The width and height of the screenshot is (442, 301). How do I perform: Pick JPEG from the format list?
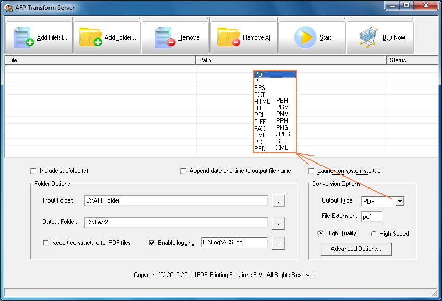pos(283,134)
